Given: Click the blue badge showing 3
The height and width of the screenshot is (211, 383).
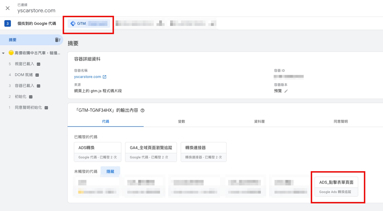Looking at the screenshot, I should [8, 23].
